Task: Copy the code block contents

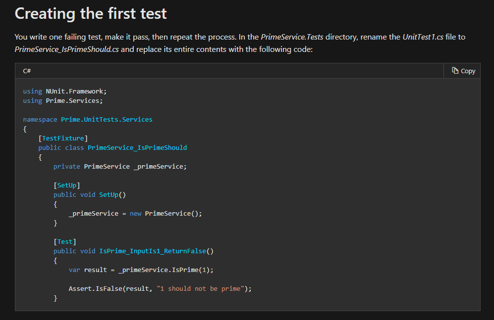Action: point(462,71)
